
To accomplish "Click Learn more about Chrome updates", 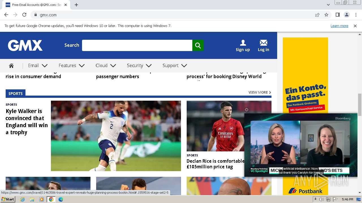I will click(339, 26).
